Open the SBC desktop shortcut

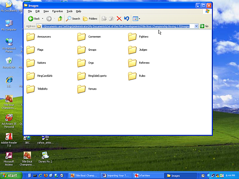tap(27, 140)
